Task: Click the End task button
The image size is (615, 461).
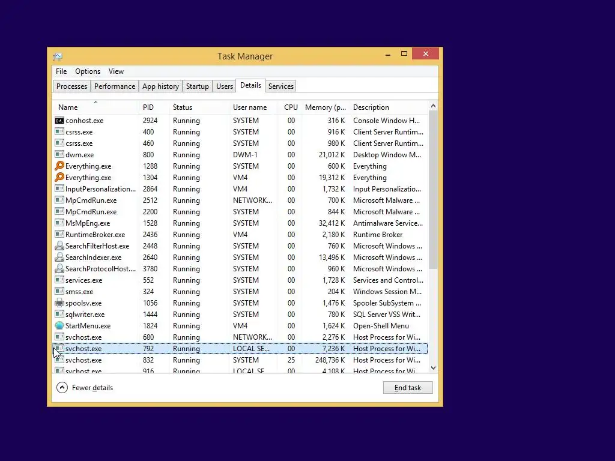Action: [408, 387]
